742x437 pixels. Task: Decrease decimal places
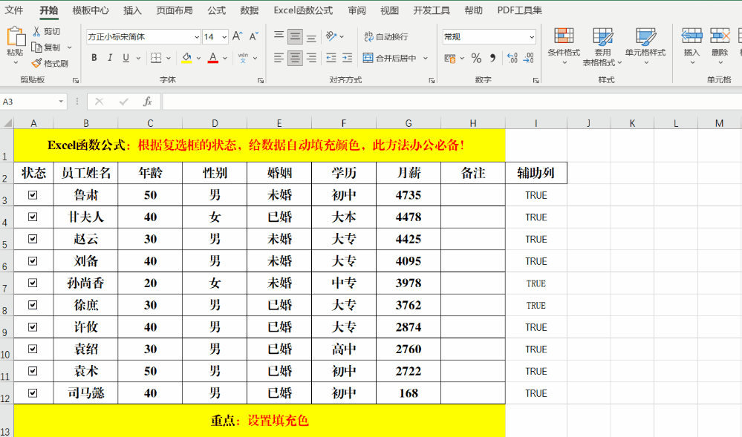coord(529,58)
